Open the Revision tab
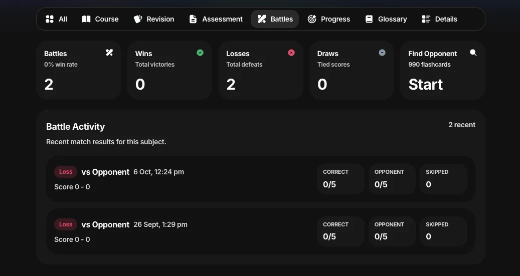Image resolution: width=520 pixels, height=276 pixels. (x=154, y=19)
